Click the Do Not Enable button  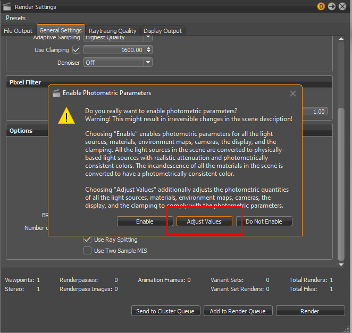[x=264, y=221]
